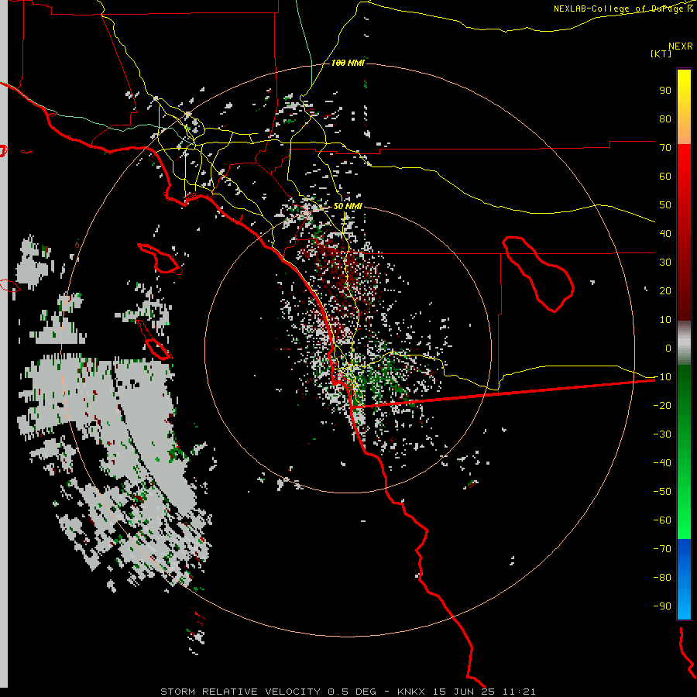Click the 0 value on velocity scale
The width and height of the screenshot is (697, 697).
(668, 348)
